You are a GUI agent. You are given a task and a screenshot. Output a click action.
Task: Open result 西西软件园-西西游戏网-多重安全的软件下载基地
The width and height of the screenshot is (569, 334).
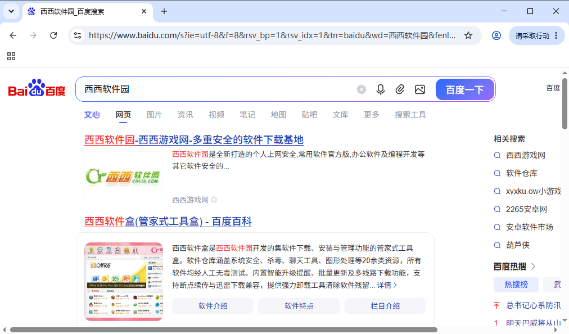(x=194, y=140)
